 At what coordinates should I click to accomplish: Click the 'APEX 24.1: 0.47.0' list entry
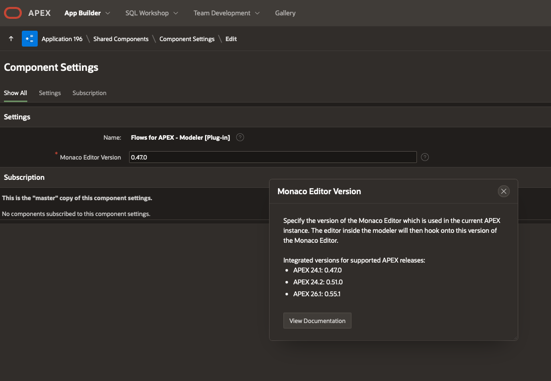[317, 270]
